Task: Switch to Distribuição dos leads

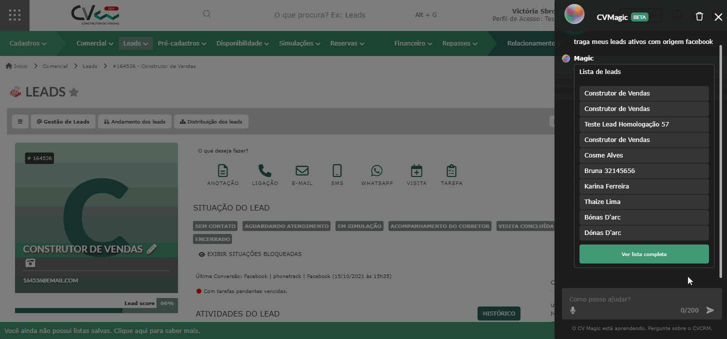Action: tap(211, 121)
